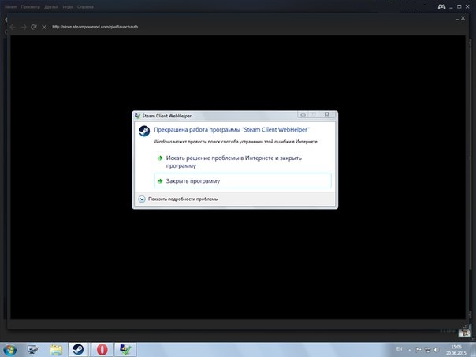
Task: Click the EN language indicator in tray
Action: (x=399, y=348)
